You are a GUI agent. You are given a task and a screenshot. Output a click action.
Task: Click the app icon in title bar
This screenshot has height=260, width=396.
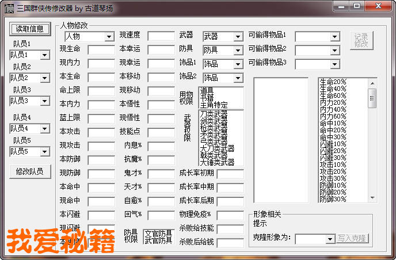[7, 6]
